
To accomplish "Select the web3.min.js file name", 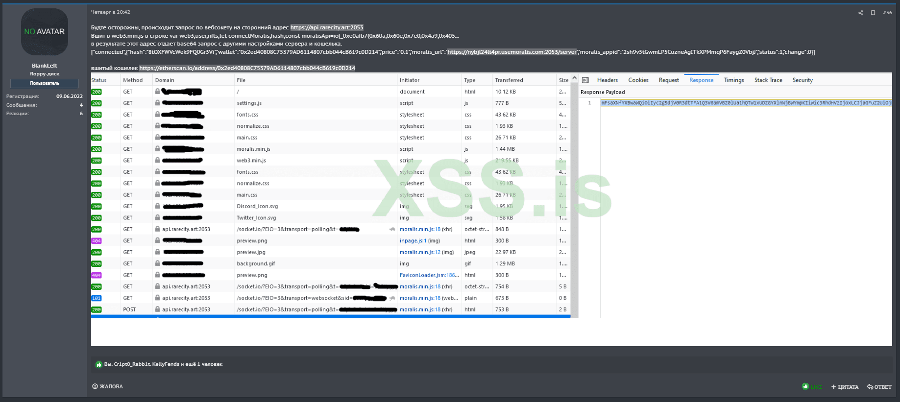I will tap(251, 161).
